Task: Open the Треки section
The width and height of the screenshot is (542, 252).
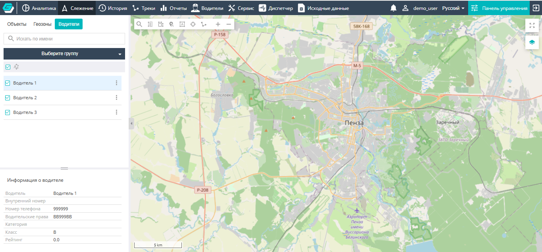Action: click(143, 8)
